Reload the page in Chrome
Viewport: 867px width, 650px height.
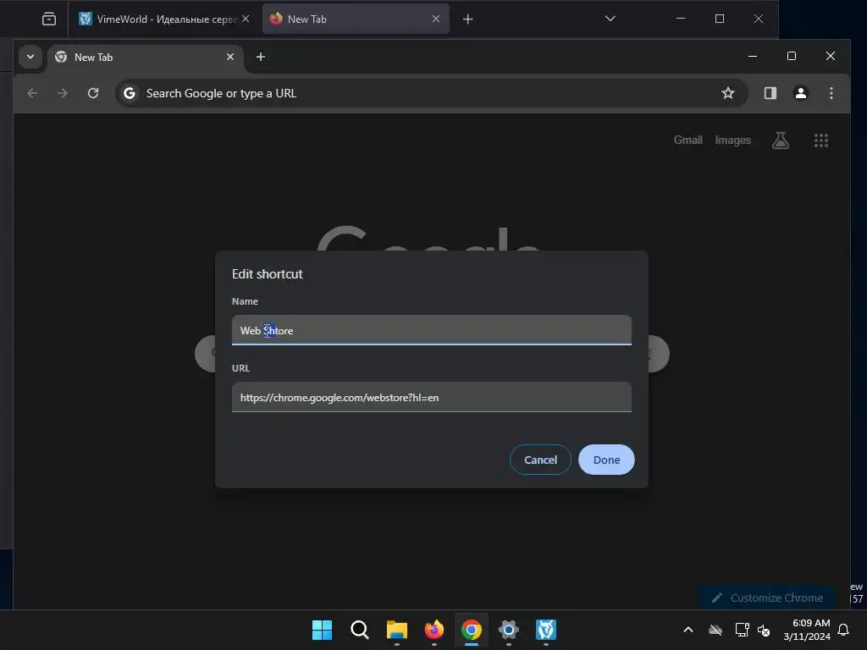click(x=93, y=93)
